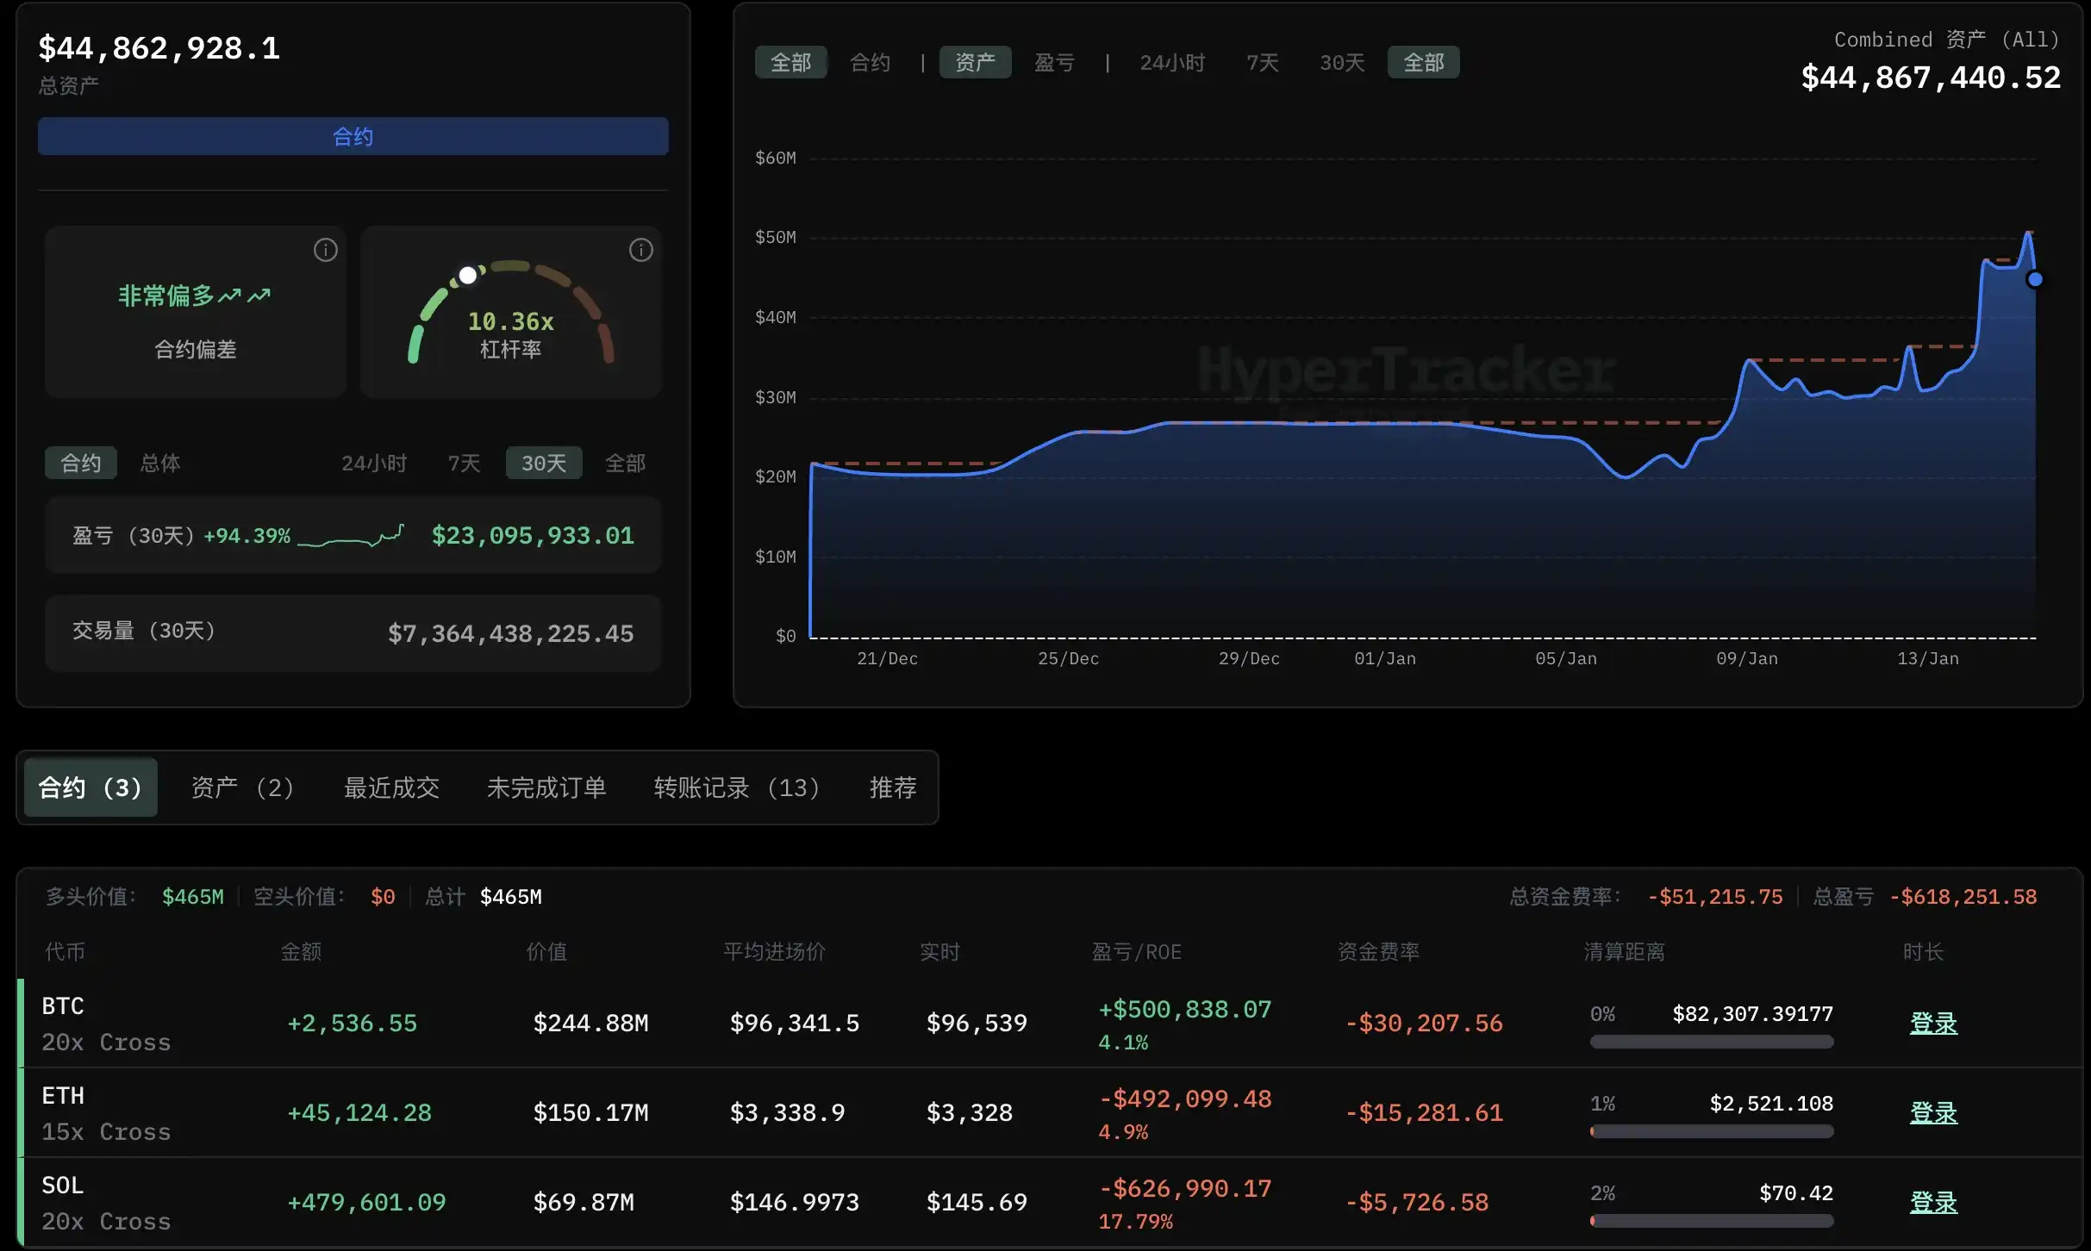Click info icon on 合约偏差 card

325,250
